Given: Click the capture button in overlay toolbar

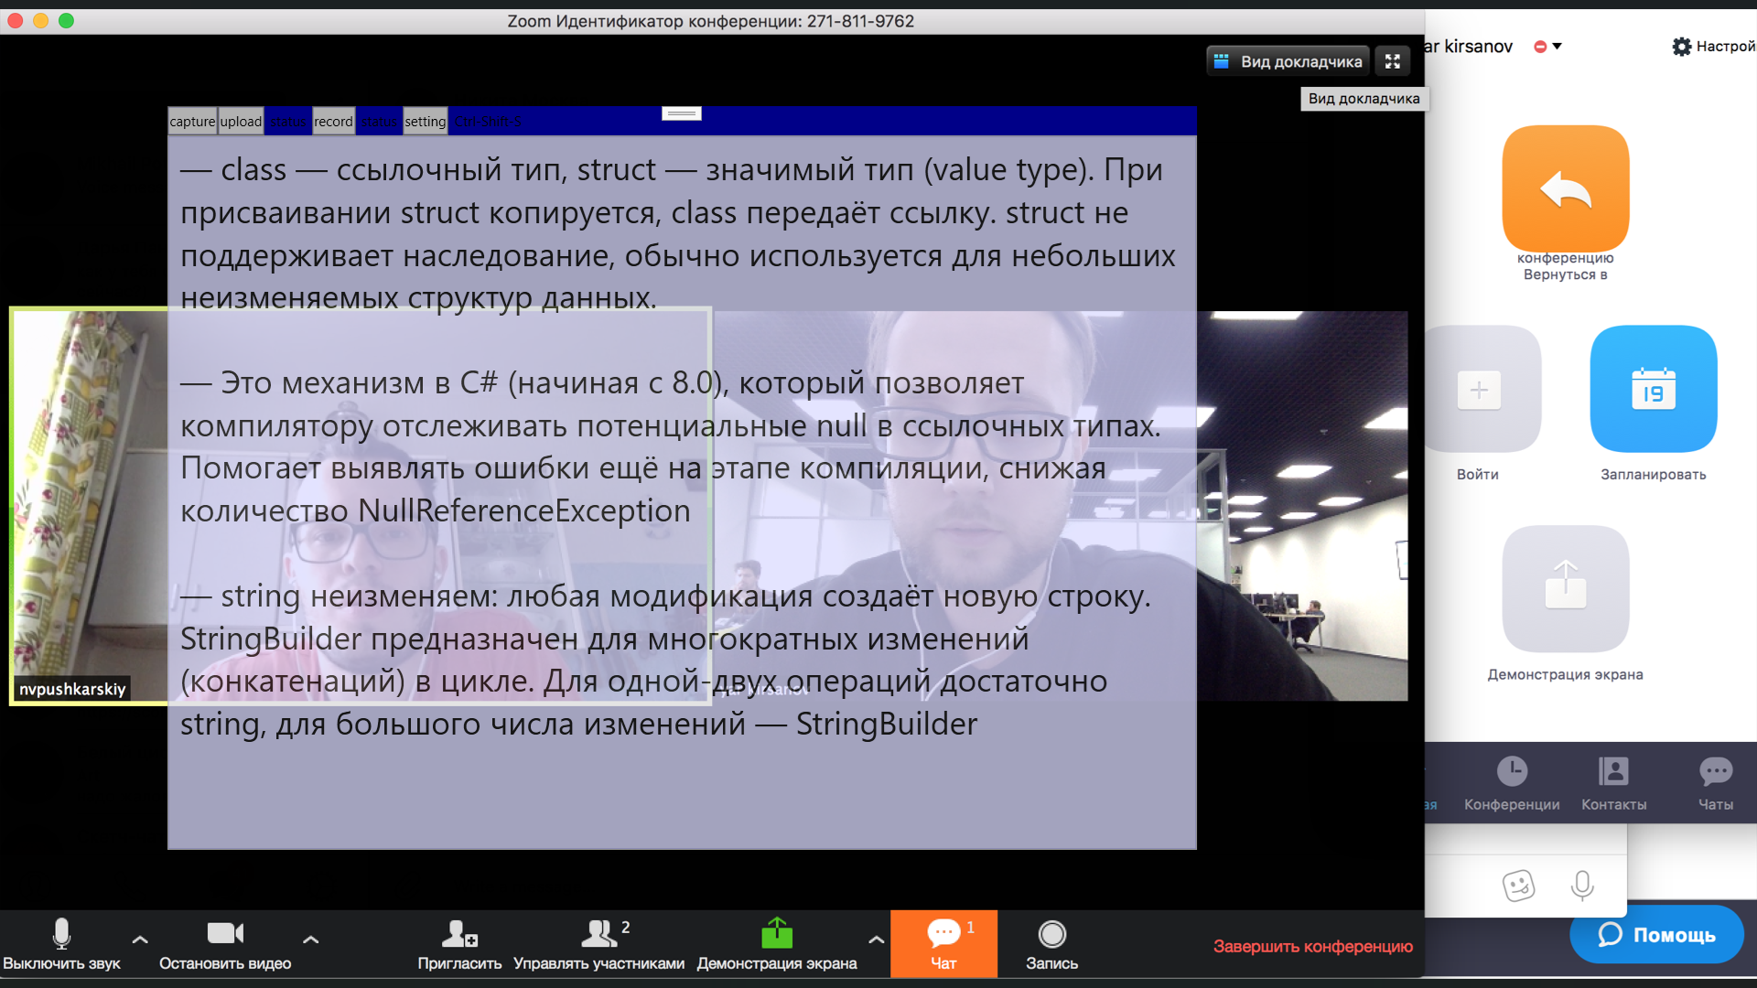Looking at the screenshot, I should click(x=192, y=121).
